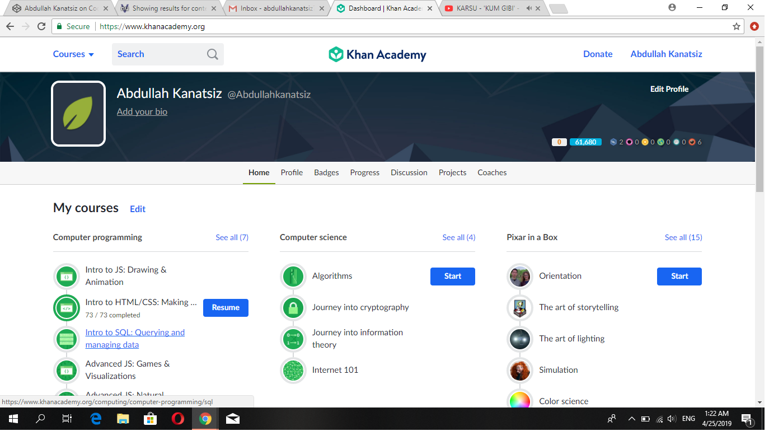Screen dimensions: 769x431
Task: Go back using the browser back arrow
Action: 10,26
